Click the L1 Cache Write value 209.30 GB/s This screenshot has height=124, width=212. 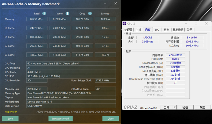[60, 37]
